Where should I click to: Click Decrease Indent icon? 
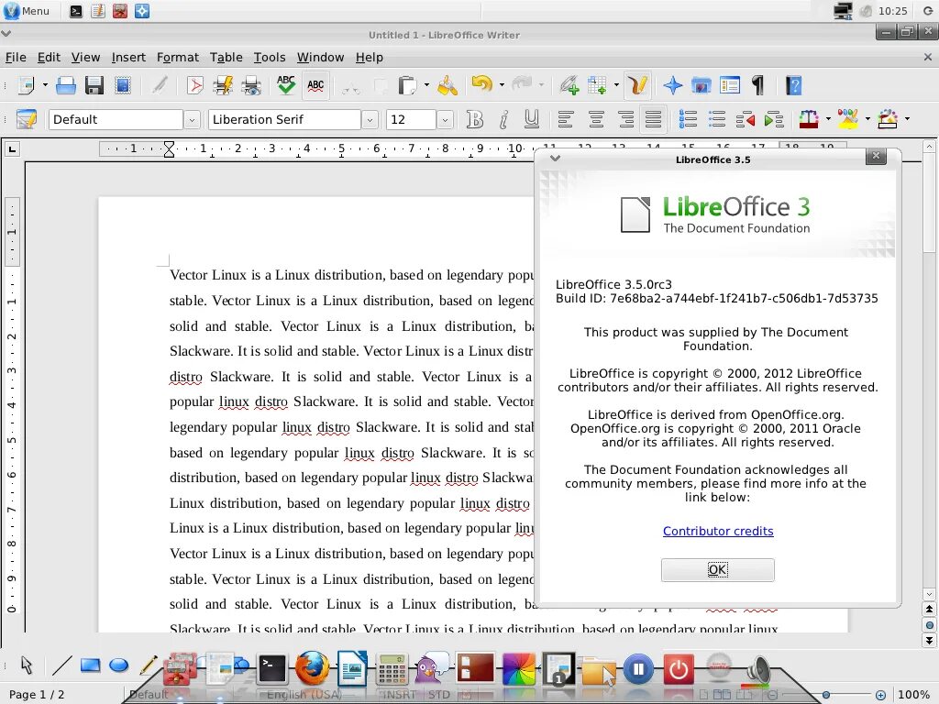click(745, 119)
